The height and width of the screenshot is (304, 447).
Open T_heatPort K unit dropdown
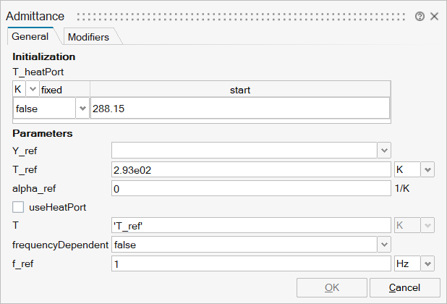(32, 90)
